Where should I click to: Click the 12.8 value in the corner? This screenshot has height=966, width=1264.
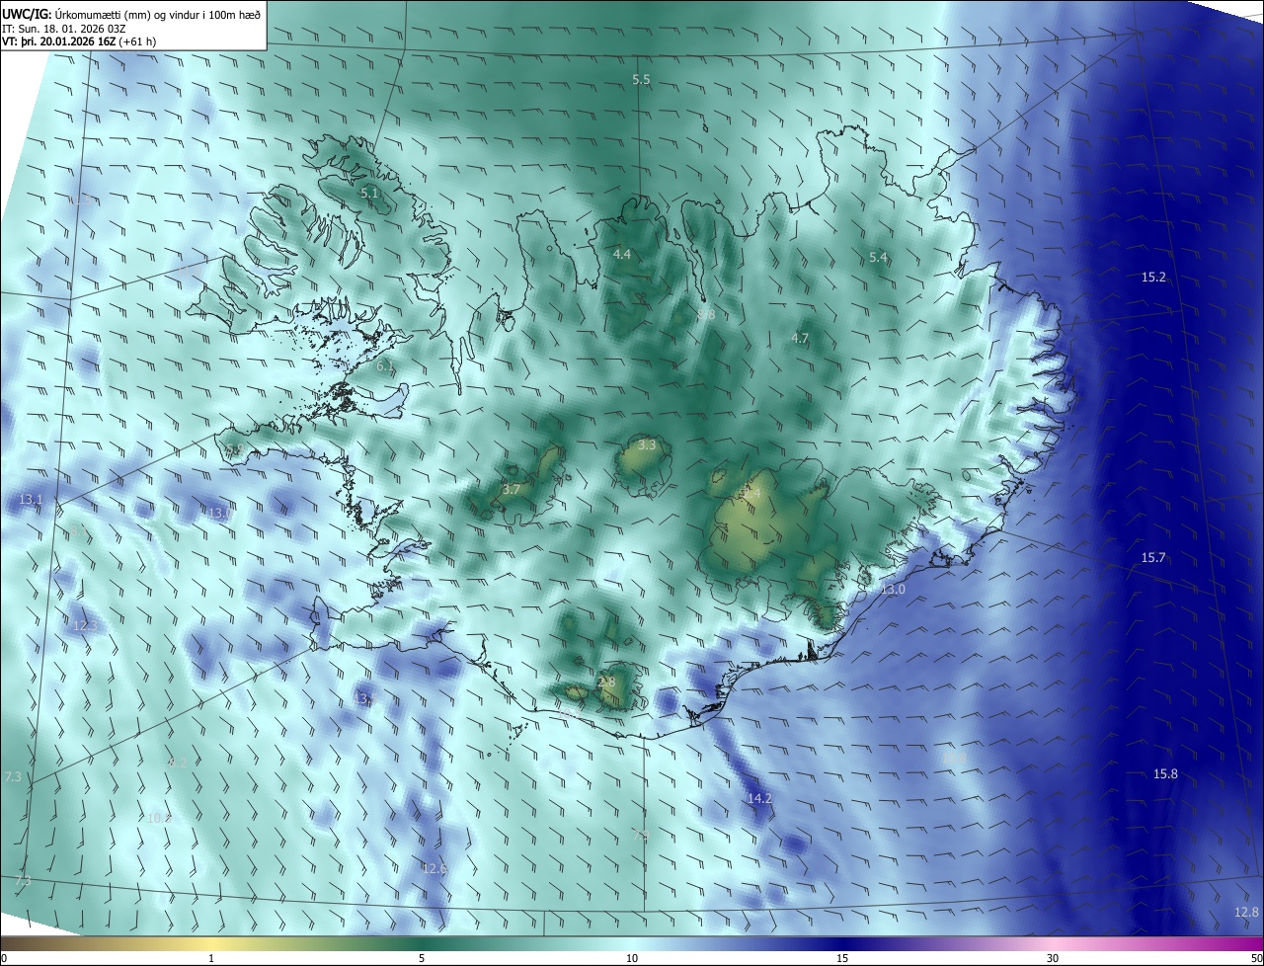click(1247, 912)
